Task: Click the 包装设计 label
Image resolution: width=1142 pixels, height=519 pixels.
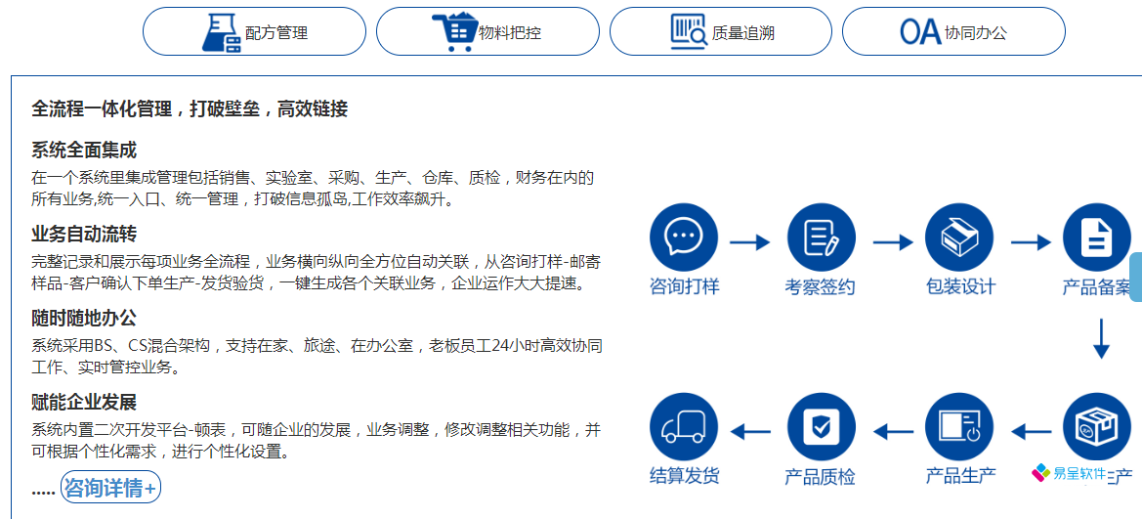Action: coord(960,286)
